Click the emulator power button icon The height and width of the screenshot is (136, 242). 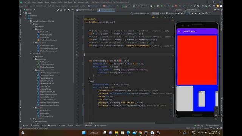[176, 14]
